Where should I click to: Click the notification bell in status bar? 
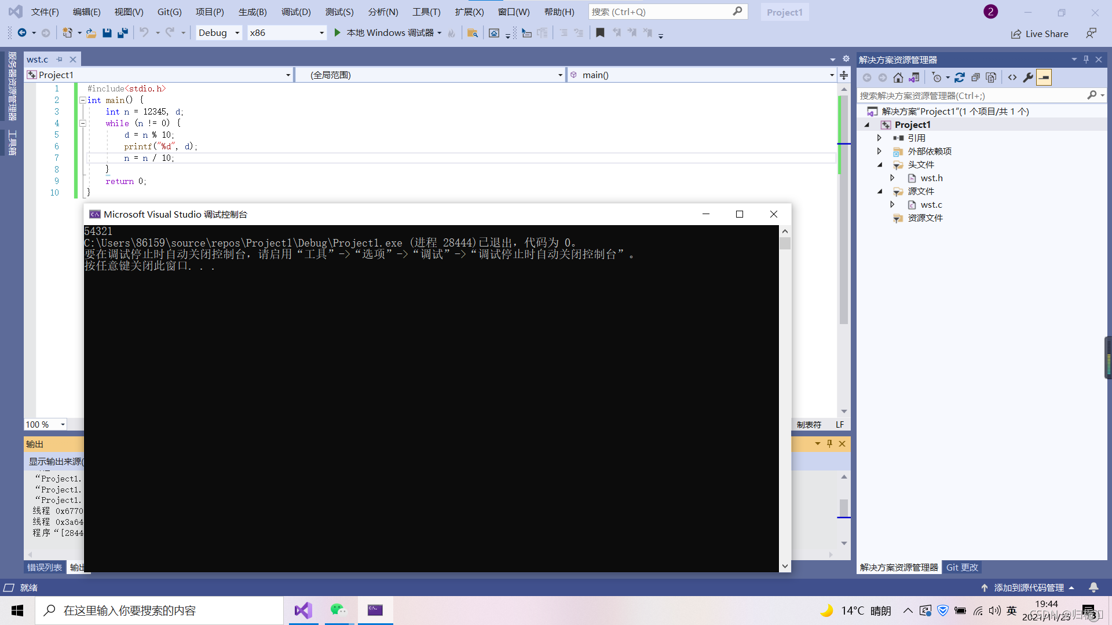click(x=1093, y=588)
